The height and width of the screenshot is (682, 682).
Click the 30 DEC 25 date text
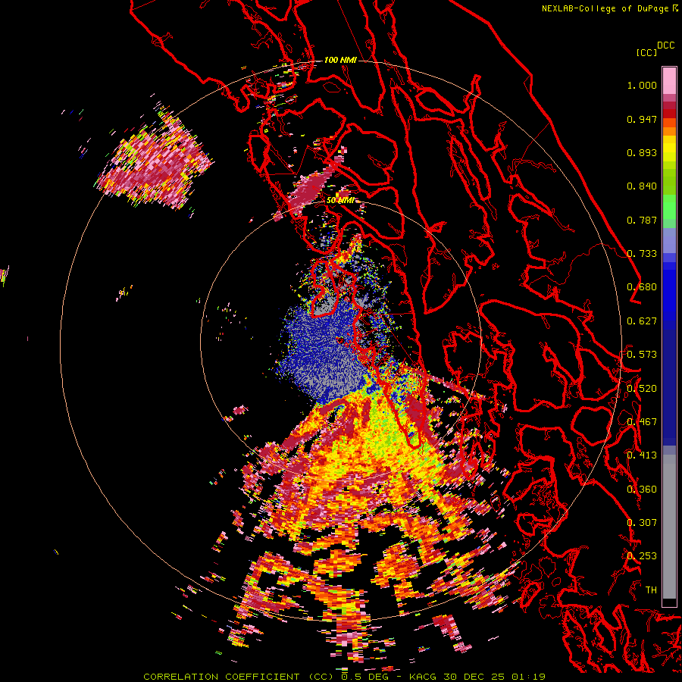click(x=474, y=677)
